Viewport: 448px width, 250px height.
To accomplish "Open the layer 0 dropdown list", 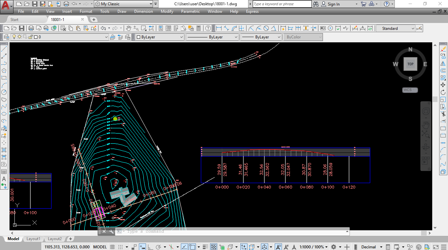I will point(59,37).
